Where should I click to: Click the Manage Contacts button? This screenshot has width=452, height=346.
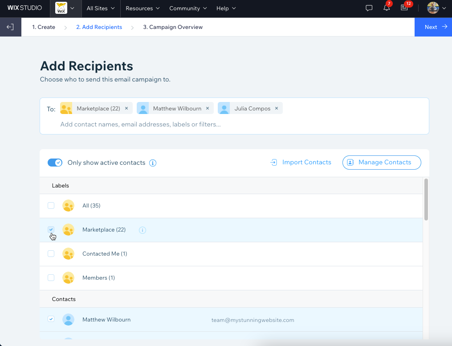382,163
